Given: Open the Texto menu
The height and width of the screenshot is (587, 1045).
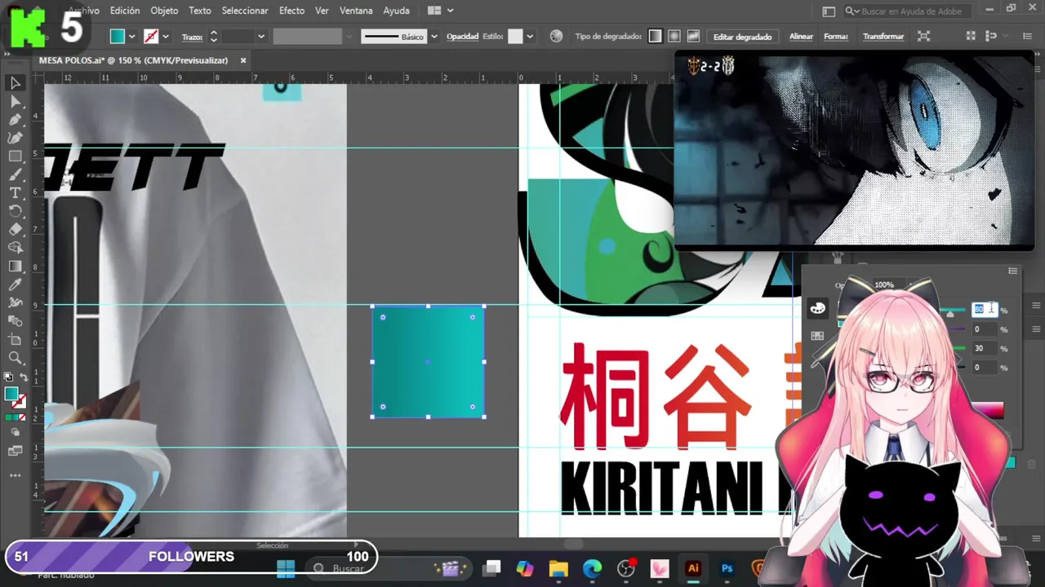Looking at the screenshot, I should click(200, 11).
